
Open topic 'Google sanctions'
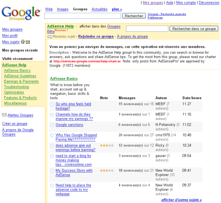pos(70,125)
